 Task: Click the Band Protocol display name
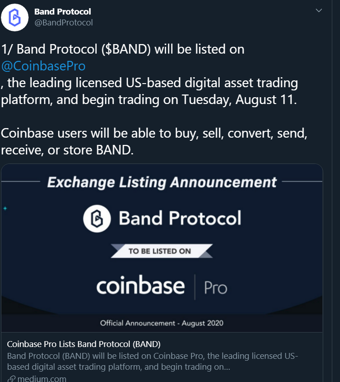63,11
